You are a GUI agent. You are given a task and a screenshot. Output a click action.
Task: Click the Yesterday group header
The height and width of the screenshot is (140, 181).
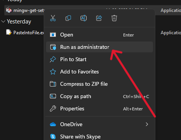(19, 22)
